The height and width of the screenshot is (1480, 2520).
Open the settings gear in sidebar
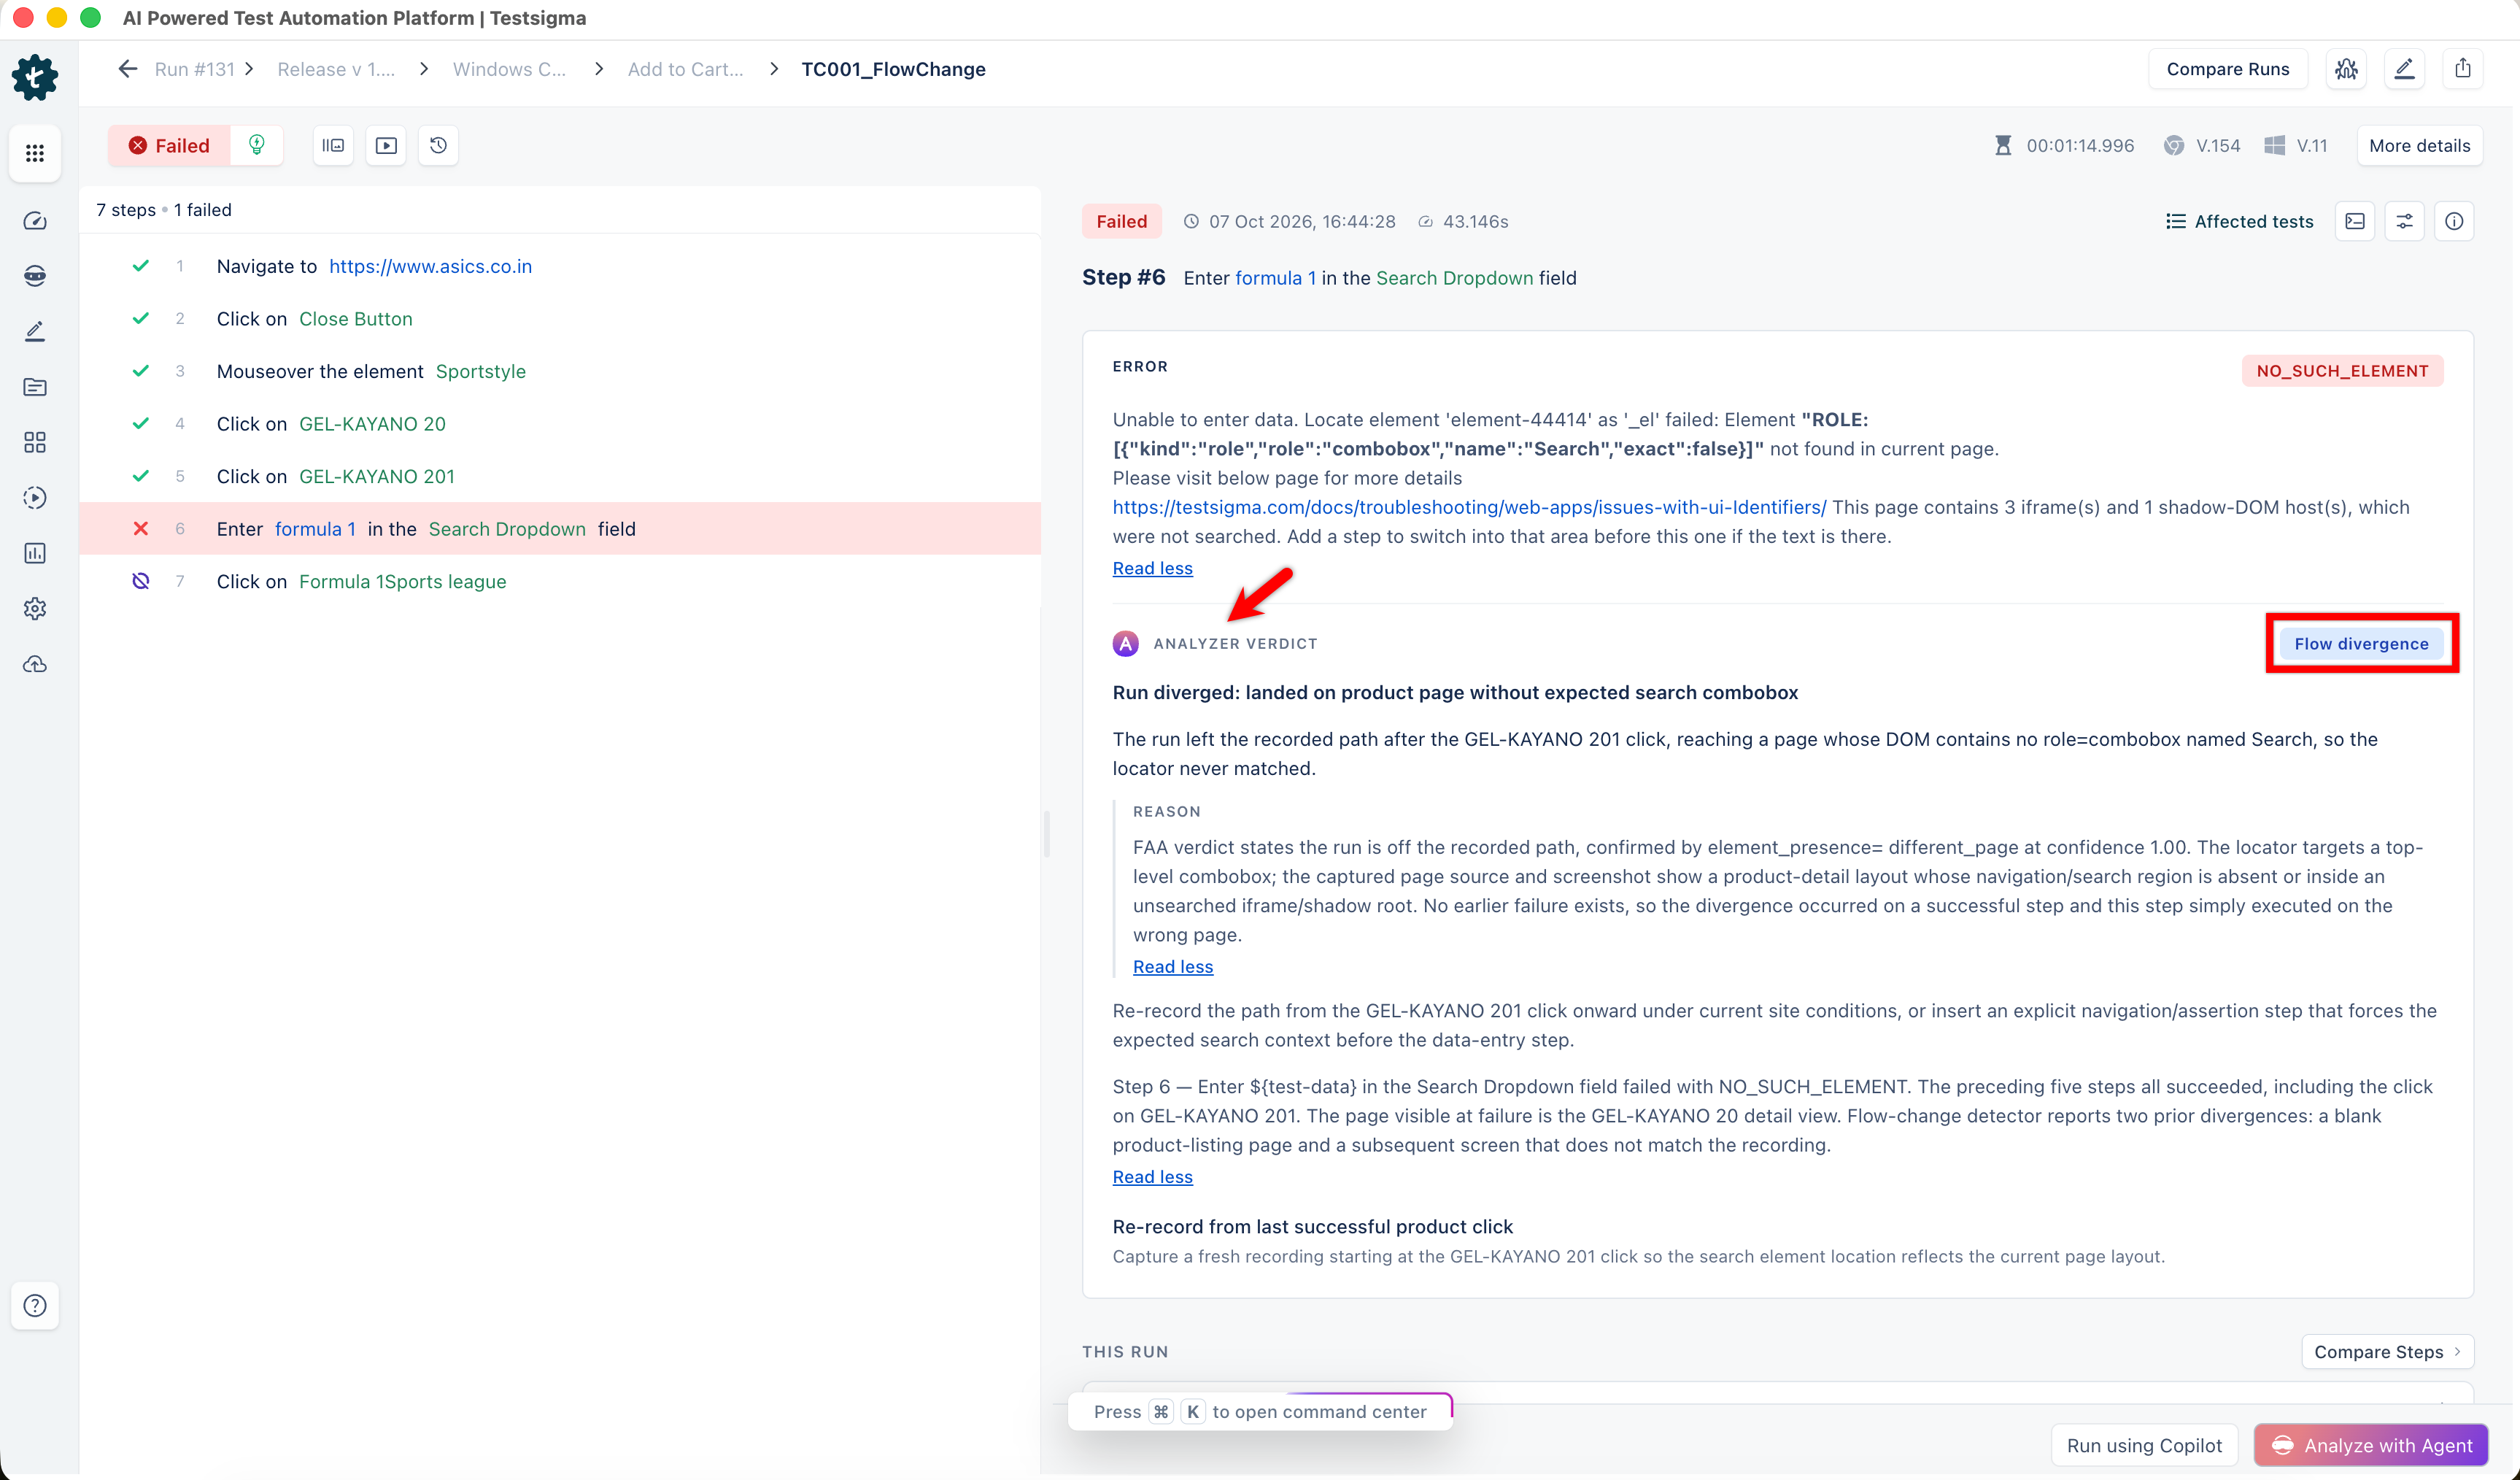point(35,608)
